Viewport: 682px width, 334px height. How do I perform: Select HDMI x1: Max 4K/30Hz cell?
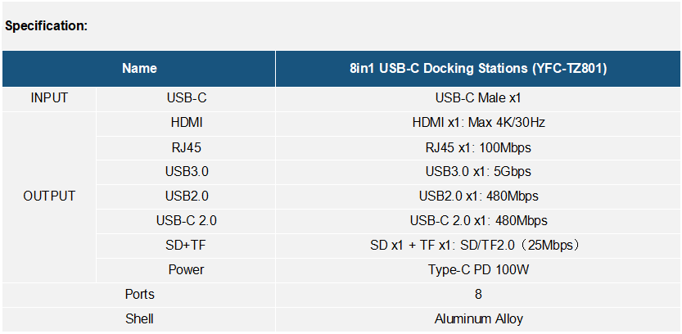[x=478, y=123]
